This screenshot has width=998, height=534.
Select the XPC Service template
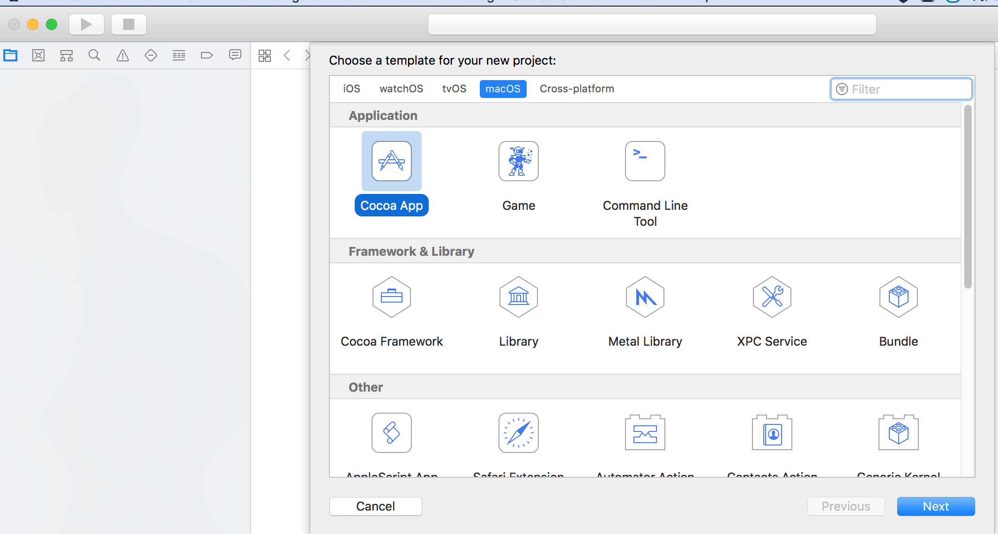(772, 297)
